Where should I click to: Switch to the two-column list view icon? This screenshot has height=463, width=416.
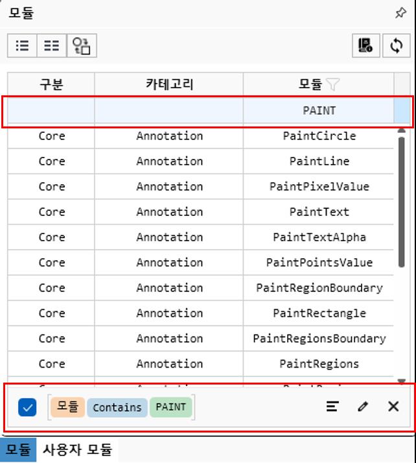click(52, 45)
